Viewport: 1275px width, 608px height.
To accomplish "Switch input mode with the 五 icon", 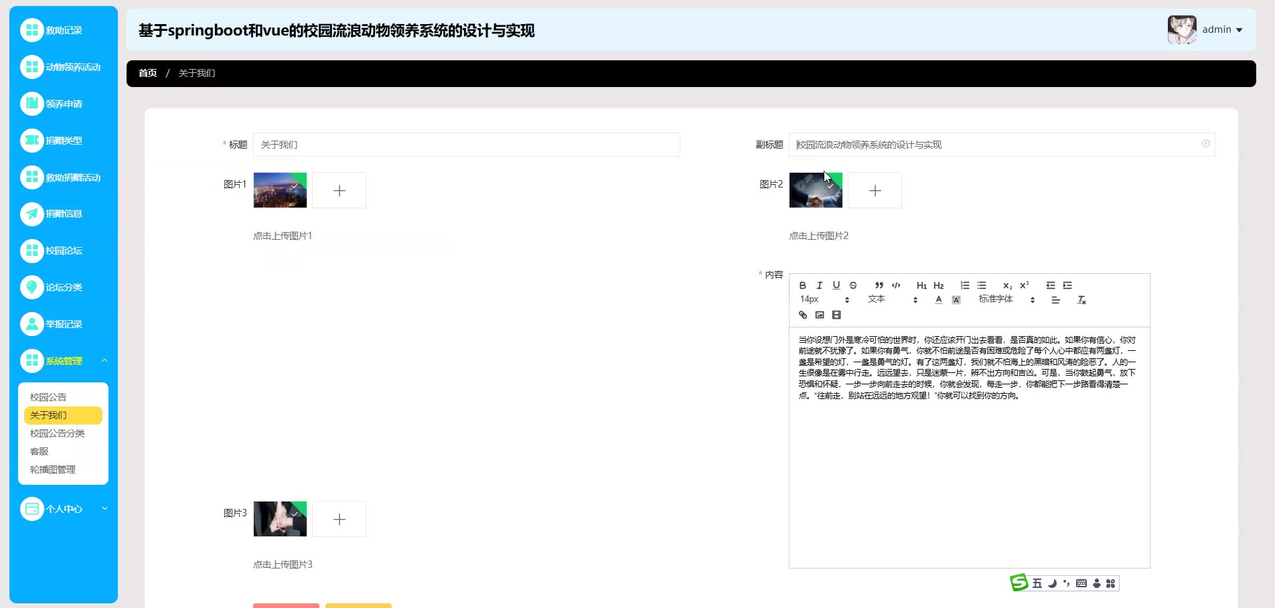I will click(x=1037, y=583).
